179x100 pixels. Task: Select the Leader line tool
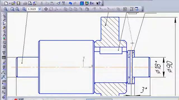pyautogui.click(x=4, y=72)
